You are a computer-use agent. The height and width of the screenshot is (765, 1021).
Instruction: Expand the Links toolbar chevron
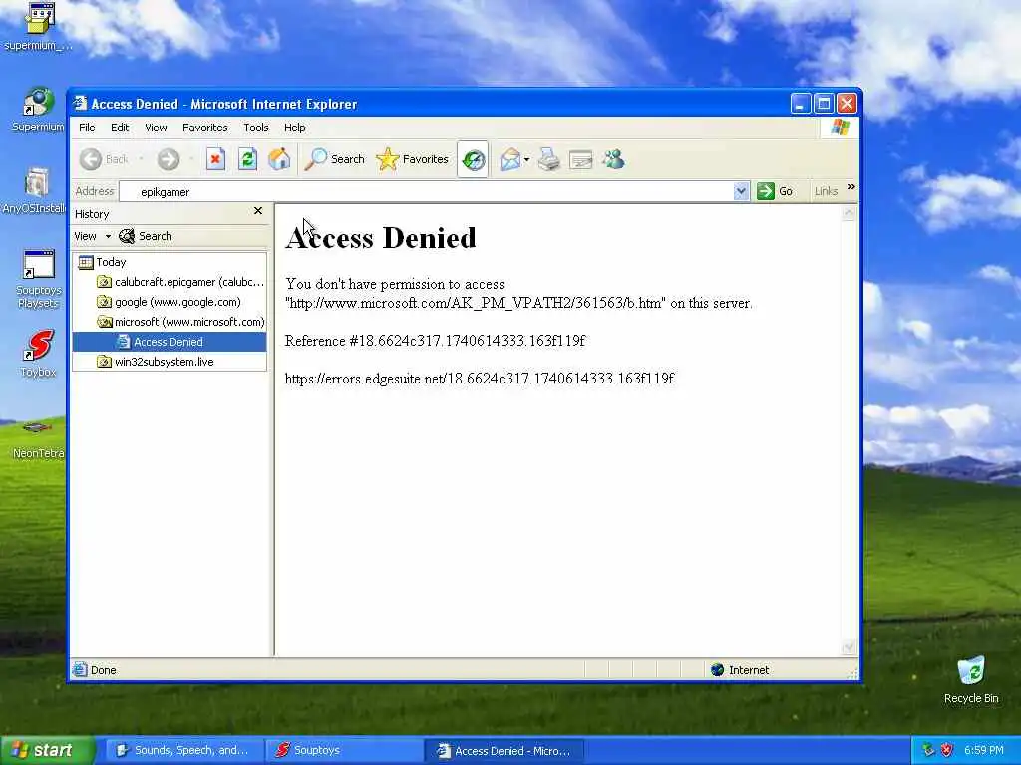(x=851, y=187)
